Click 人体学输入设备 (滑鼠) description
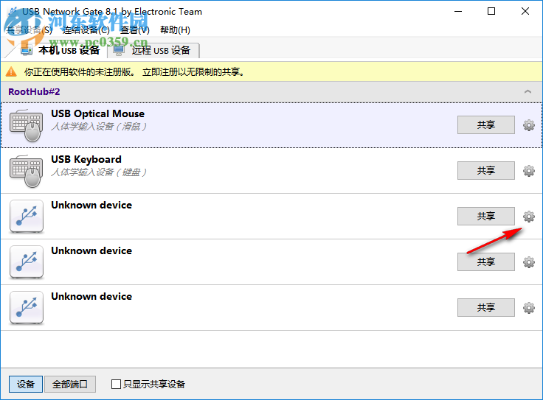Screen dimensions: 543x400 (99, 127)
